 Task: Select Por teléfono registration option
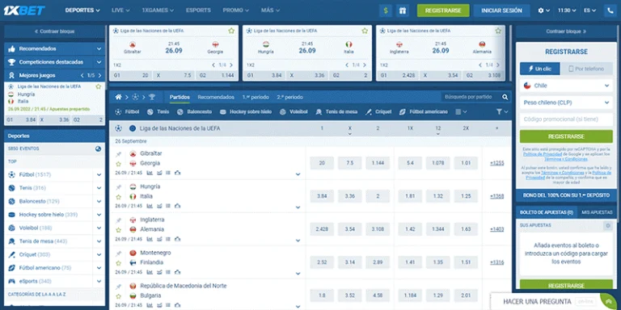586,69
